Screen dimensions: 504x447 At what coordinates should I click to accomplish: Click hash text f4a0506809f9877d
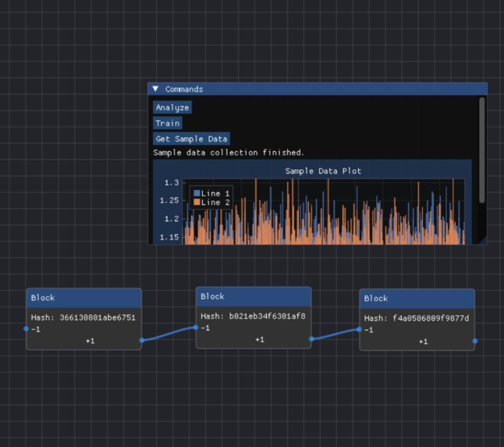point(431,318)
